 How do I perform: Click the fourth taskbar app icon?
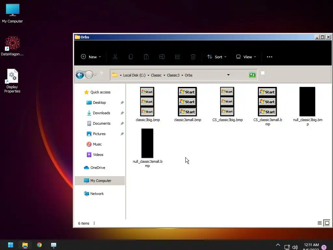[54, 245]
